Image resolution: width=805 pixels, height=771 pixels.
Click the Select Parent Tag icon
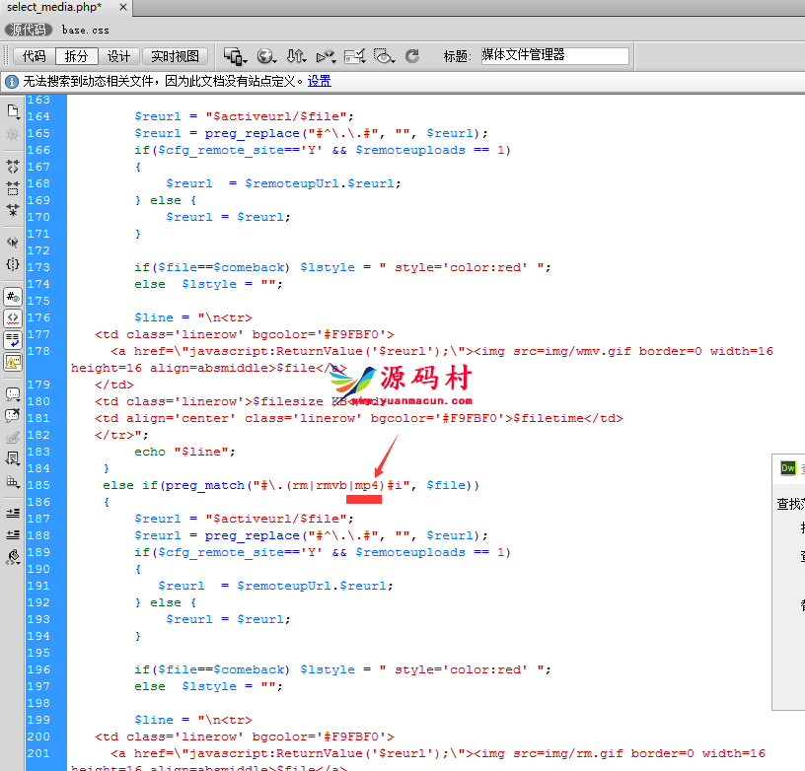[13, 242]
